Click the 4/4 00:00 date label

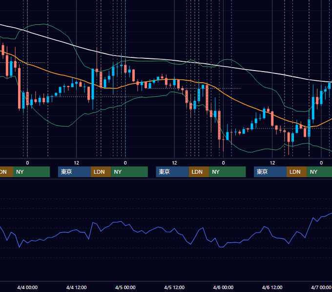pos(27,287)
